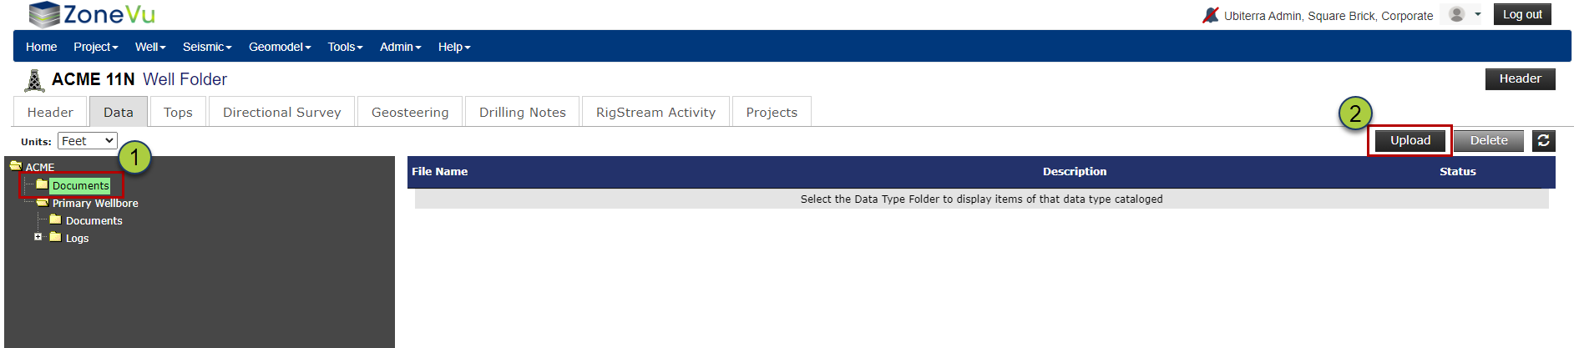
Task: Open the Seismic menu
Action: (x=207, y=47)
